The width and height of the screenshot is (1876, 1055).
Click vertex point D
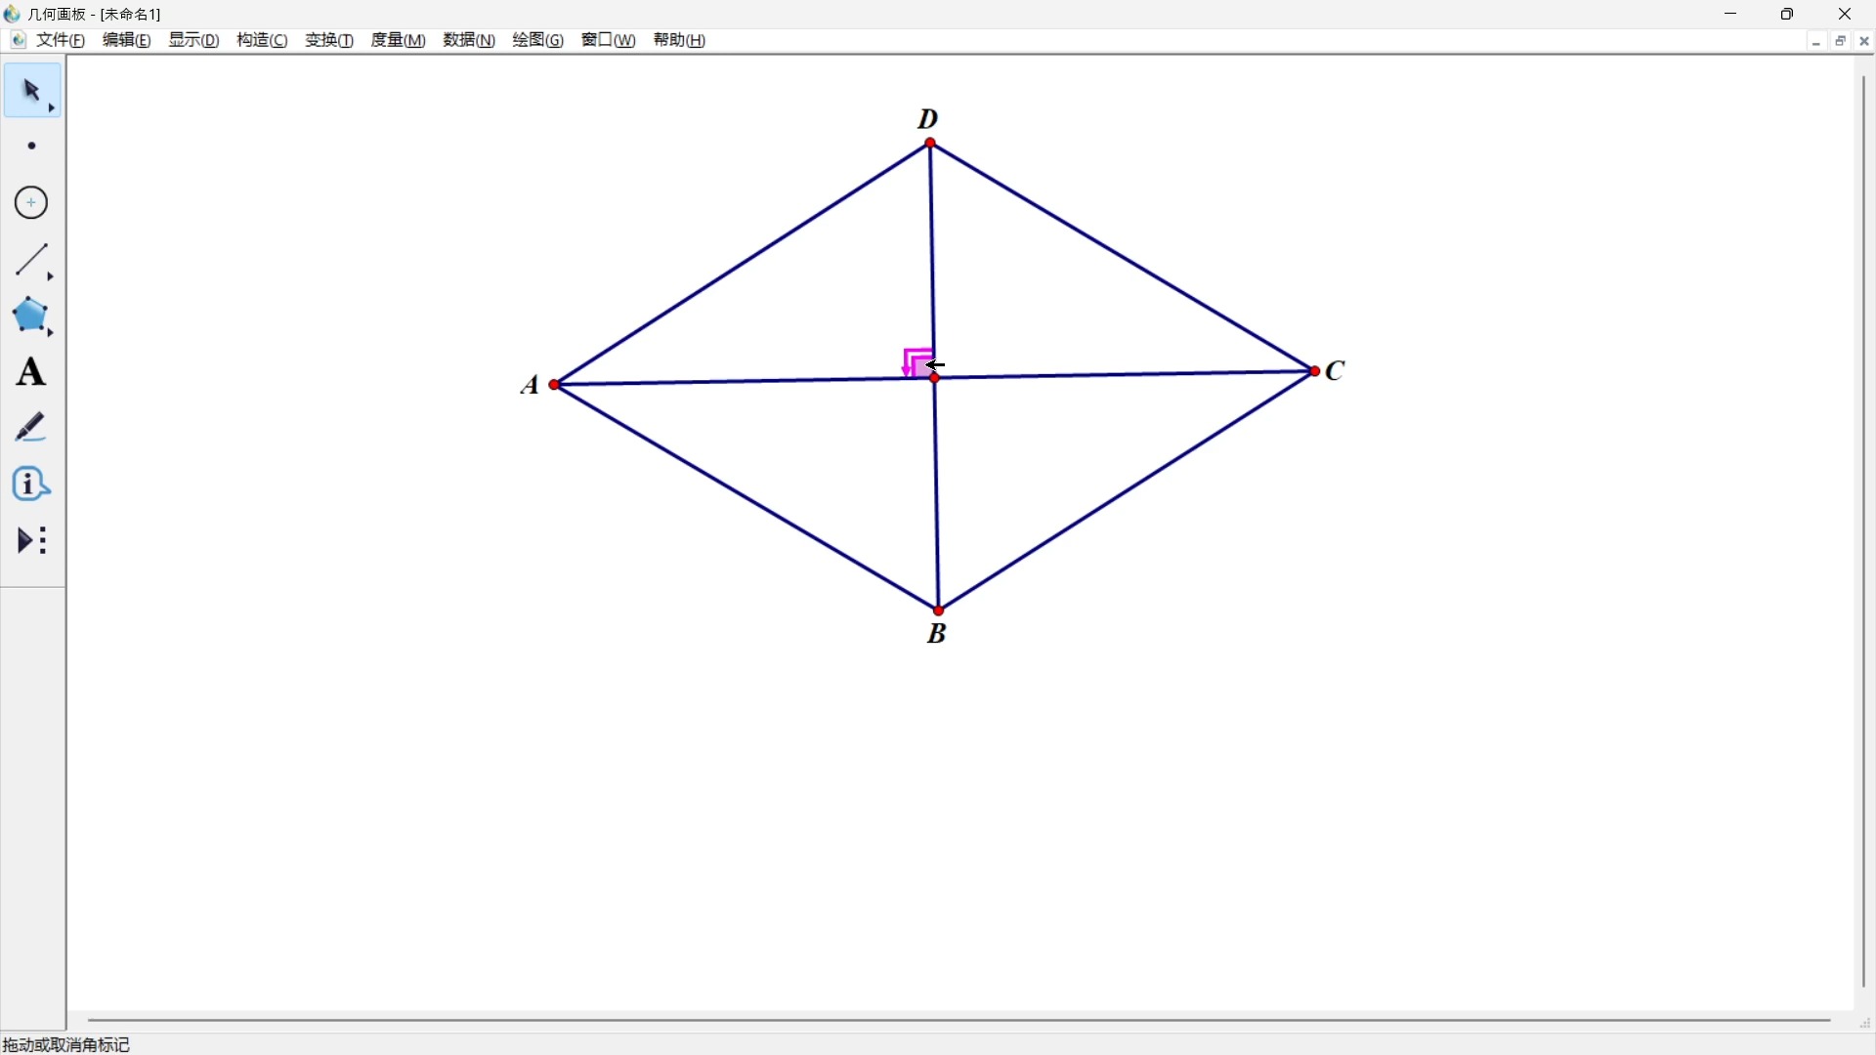[930, 144]
